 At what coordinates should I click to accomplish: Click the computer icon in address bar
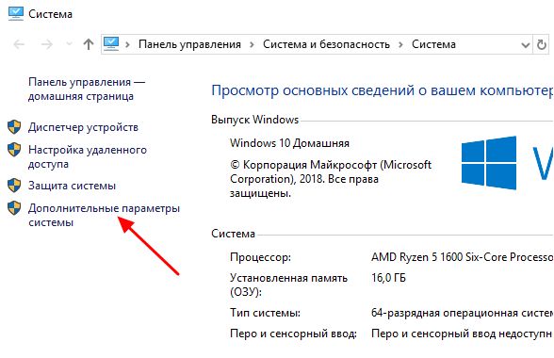click(111, 44)
